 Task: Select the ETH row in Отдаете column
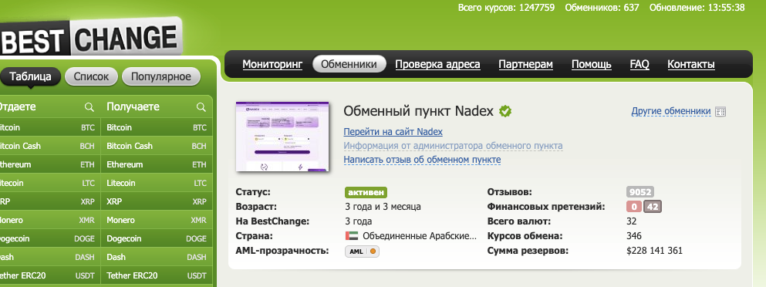50,164
